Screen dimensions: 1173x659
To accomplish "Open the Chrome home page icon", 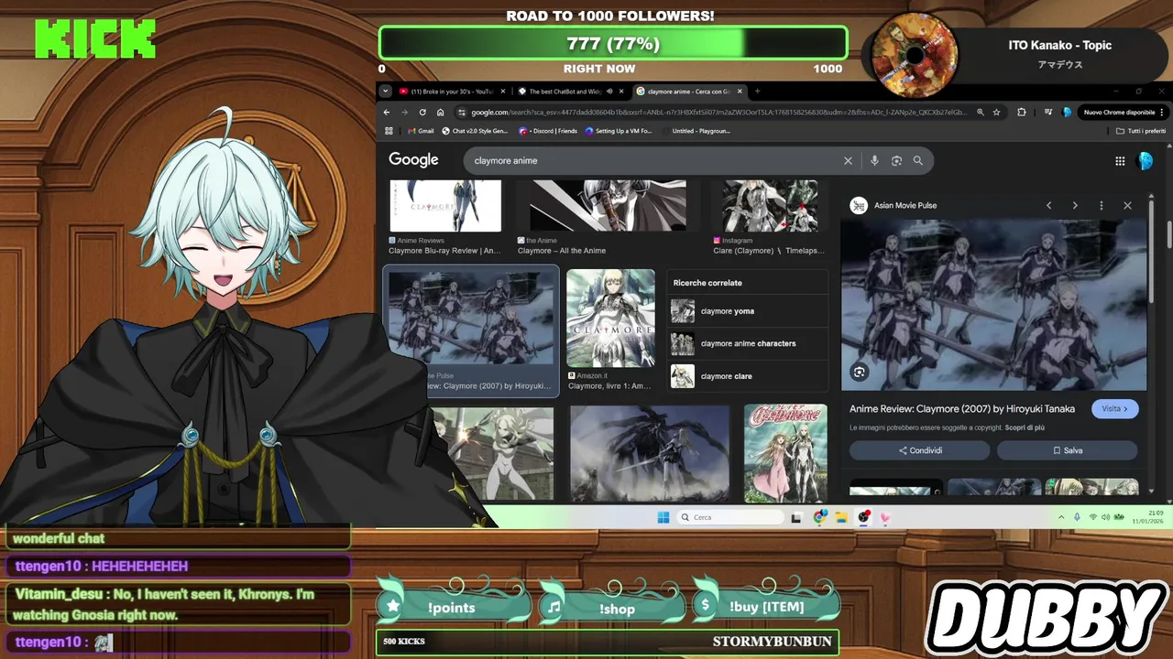I will (440, 112).
